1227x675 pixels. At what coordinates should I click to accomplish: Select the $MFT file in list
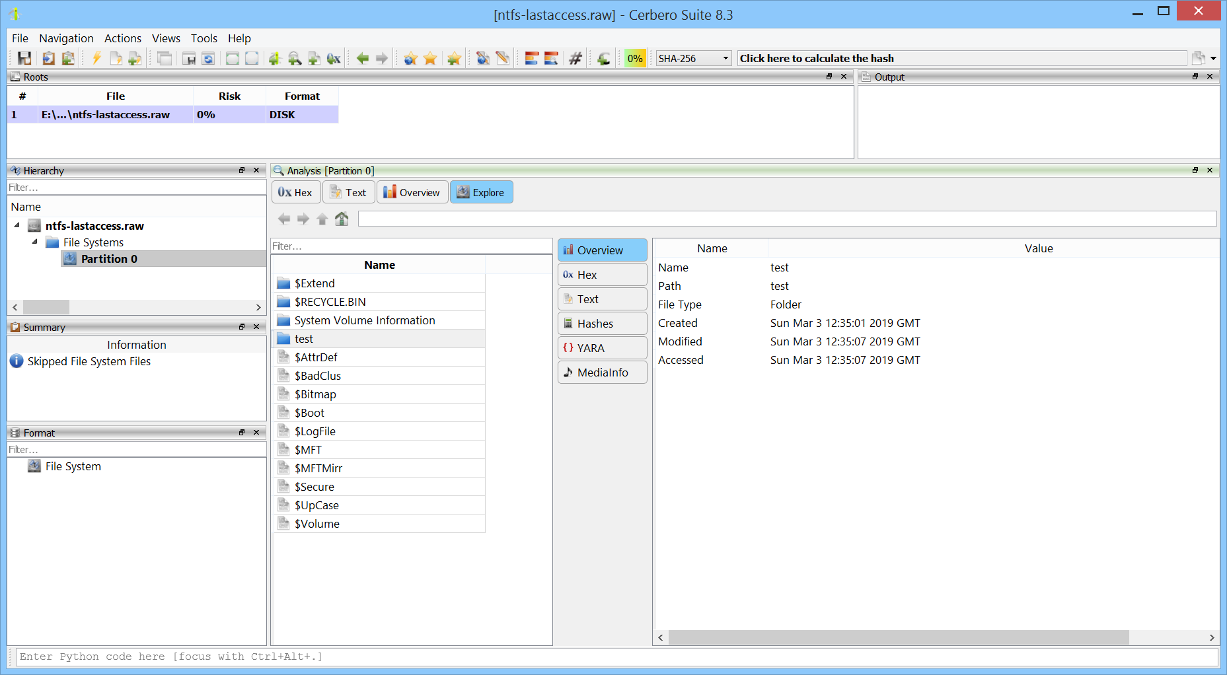(379, 450)
